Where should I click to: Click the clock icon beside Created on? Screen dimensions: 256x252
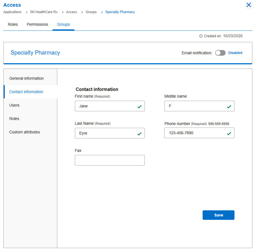(201, 36)
